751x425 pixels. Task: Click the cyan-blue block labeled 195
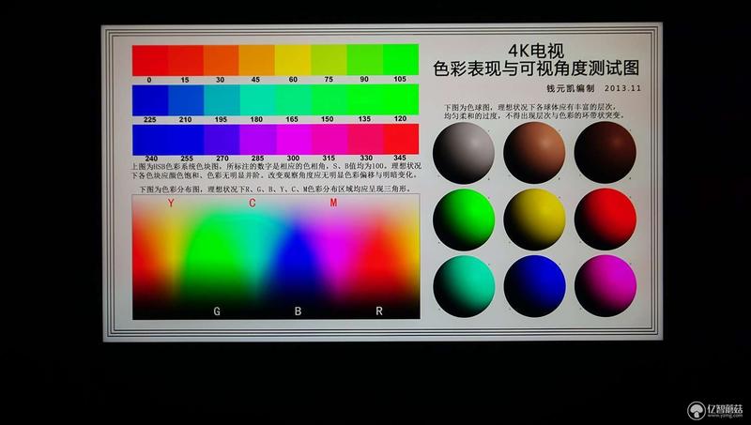222,100
